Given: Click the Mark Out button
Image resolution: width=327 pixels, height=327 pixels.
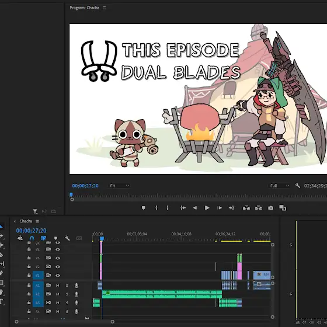Looking at the screenshot, I should coord(167,208).
